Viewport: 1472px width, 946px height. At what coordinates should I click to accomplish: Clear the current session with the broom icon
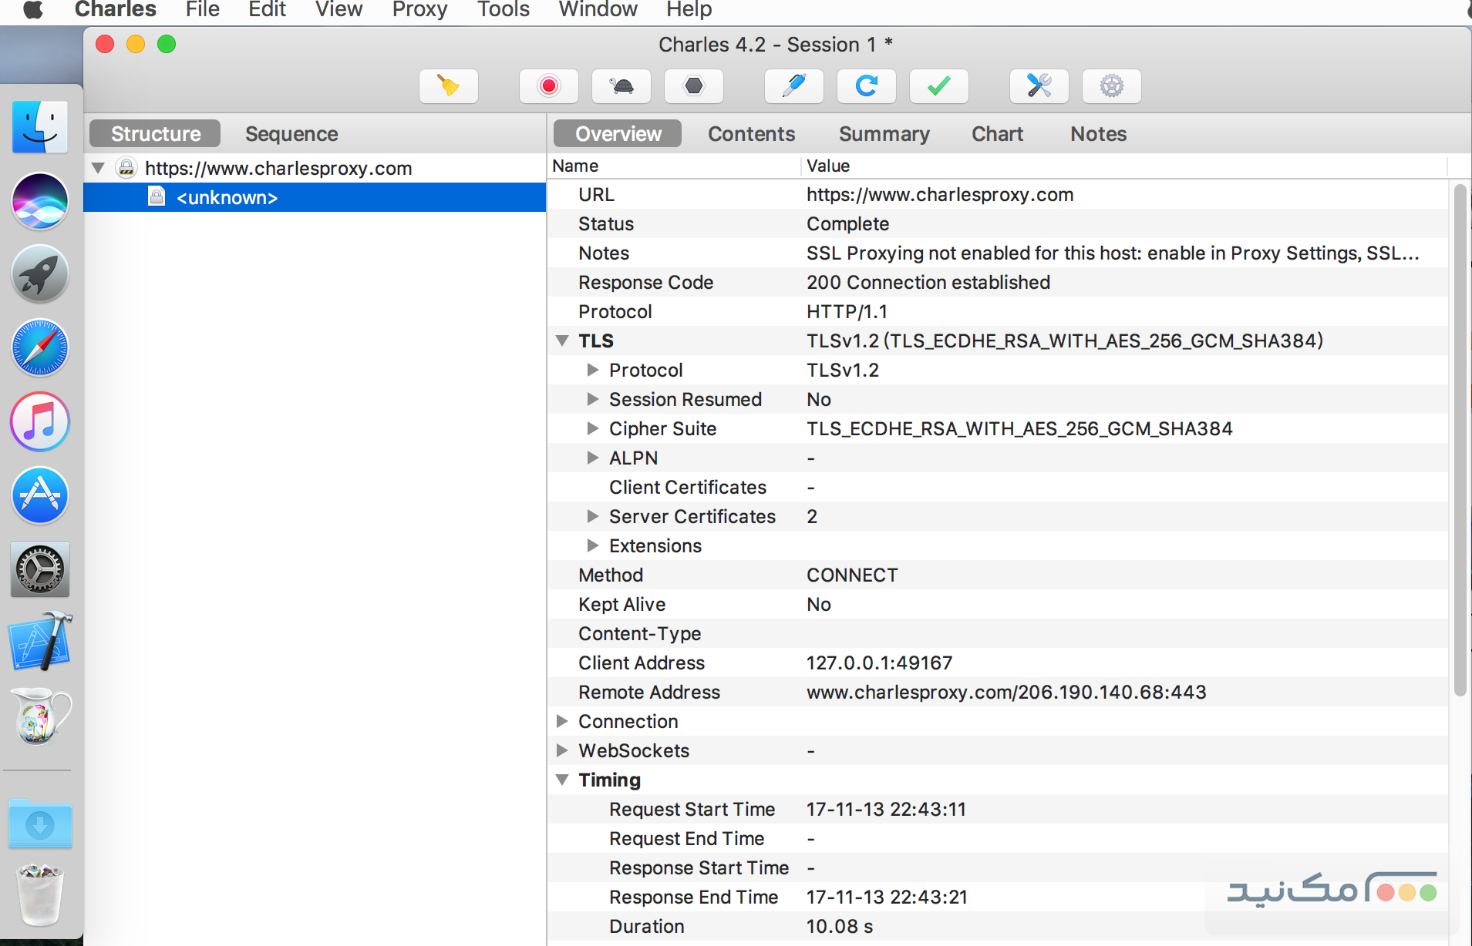pyautogui.click(x=448, y=86)
